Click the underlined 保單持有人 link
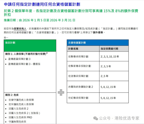This screenshot has height=124, width=144. point(20,29)
